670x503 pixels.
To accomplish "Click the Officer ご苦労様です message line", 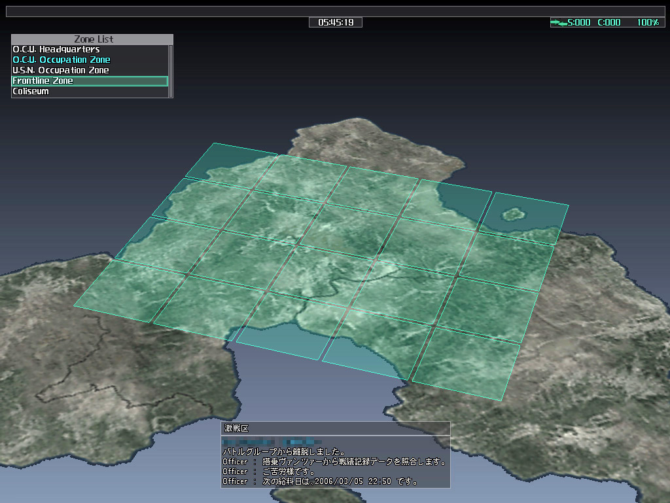I will [x=268, y=472].
